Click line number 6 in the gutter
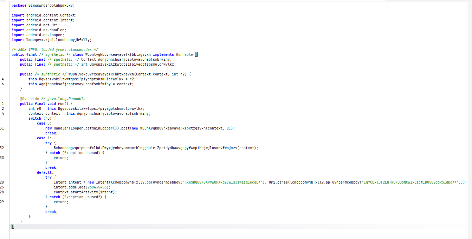 coord(3,84)
